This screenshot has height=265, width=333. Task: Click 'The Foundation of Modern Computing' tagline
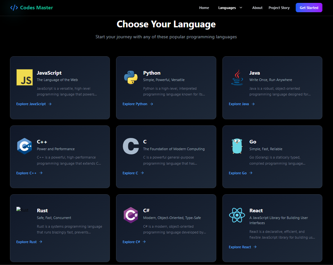(174, 149)
